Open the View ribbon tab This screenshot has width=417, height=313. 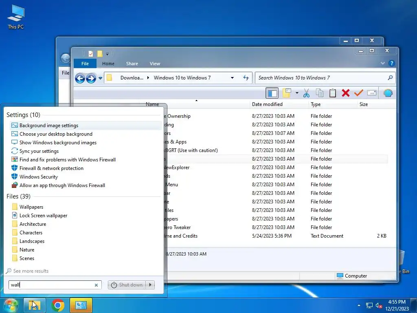[x=155, y=64]
